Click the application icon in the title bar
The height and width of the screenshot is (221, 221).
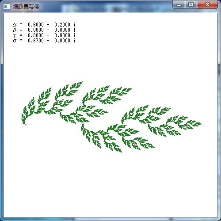[x=7, y=6]
